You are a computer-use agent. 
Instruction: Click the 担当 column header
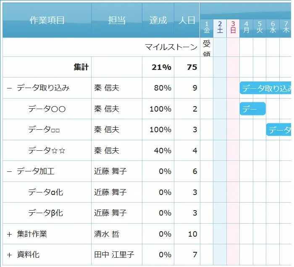(x=116, y=20)
